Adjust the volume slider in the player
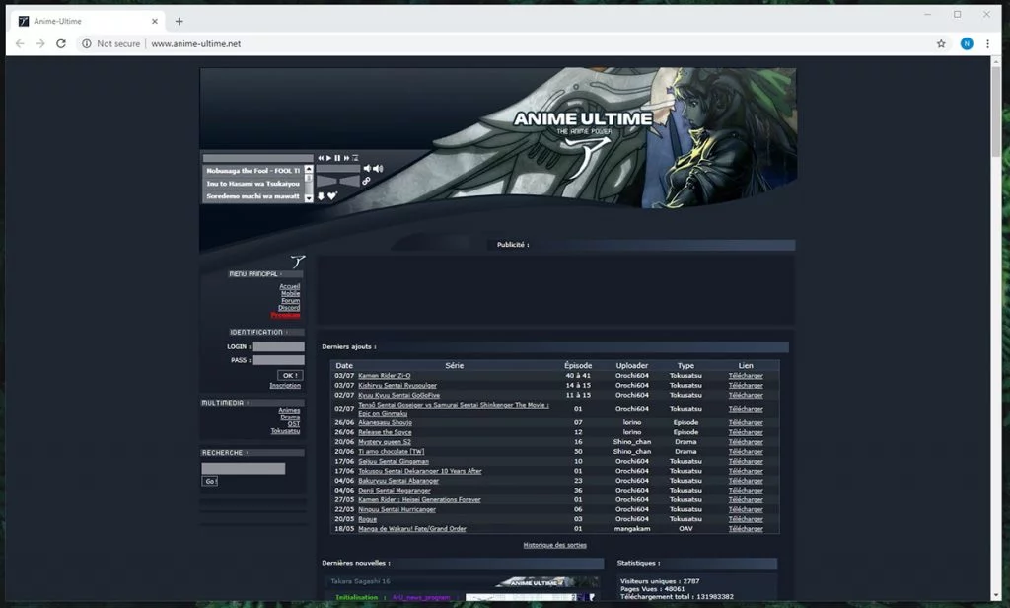Screen dimensions: 1010x608 [338, 169]
